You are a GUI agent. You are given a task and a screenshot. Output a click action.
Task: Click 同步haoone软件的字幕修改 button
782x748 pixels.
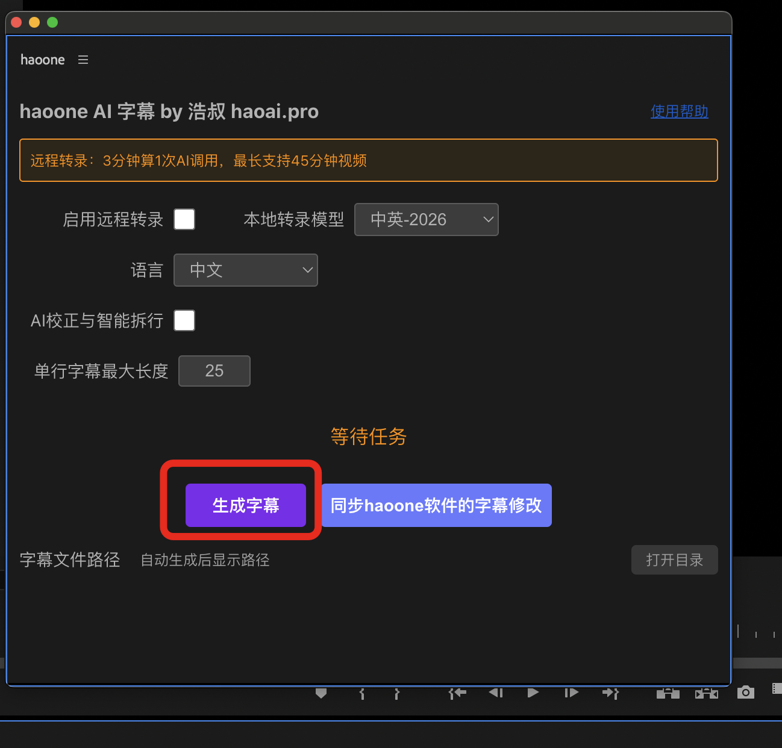[x=436, y=505]
